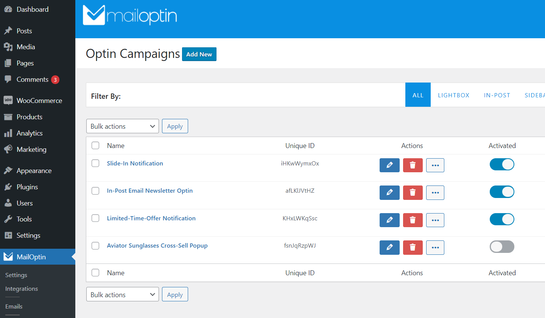Image resolution: width=545 pixels, height=318 pixels.
Task: Delete the In-Post Email Newsletter Optin campaign
Action: [413, 193]
